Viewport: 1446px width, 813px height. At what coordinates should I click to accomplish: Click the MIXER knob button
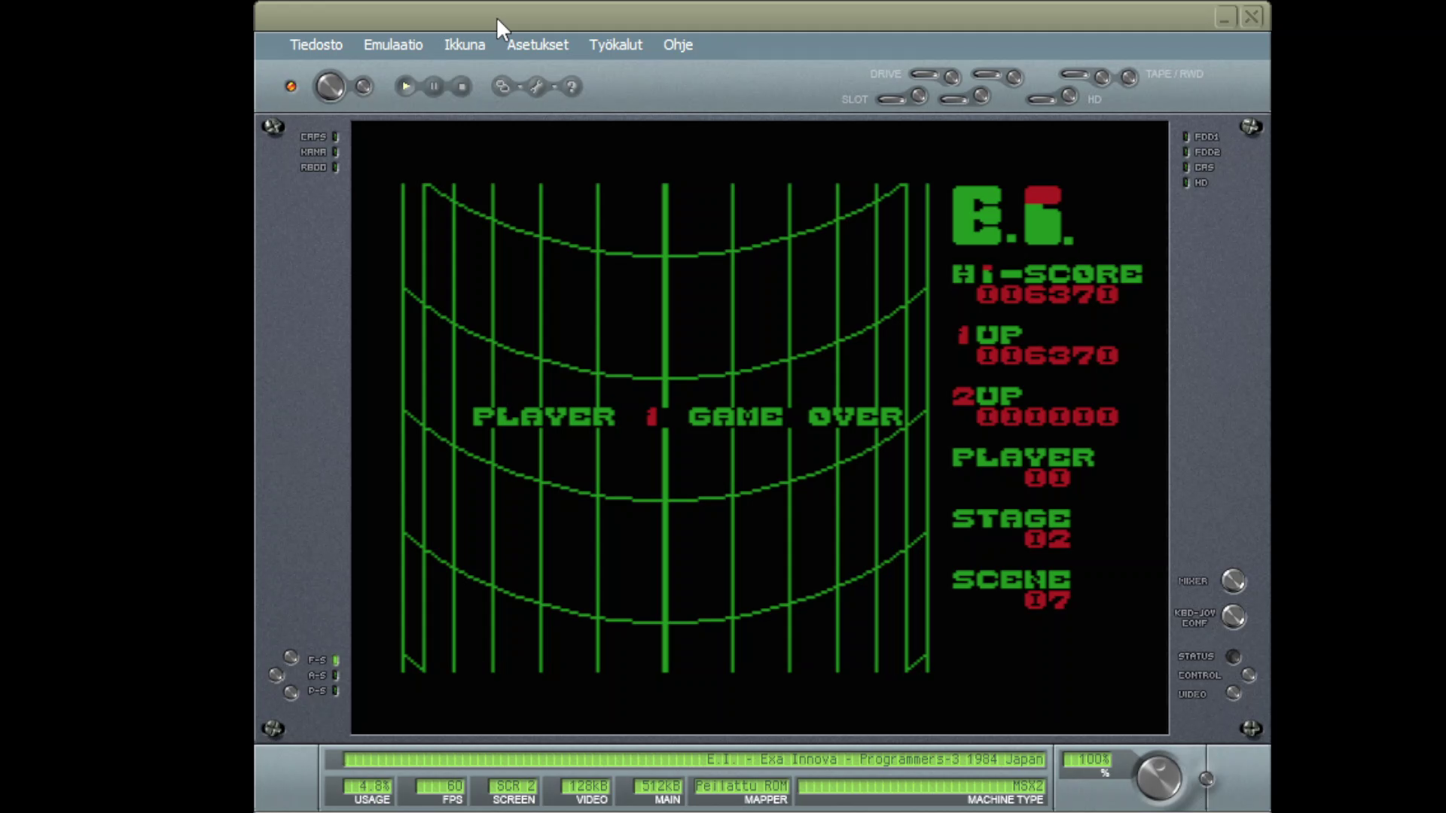1233,581
